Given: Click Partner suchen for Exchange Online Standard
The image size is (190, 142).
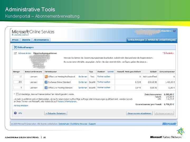Looking at the screenshot, I should point(104,82).
